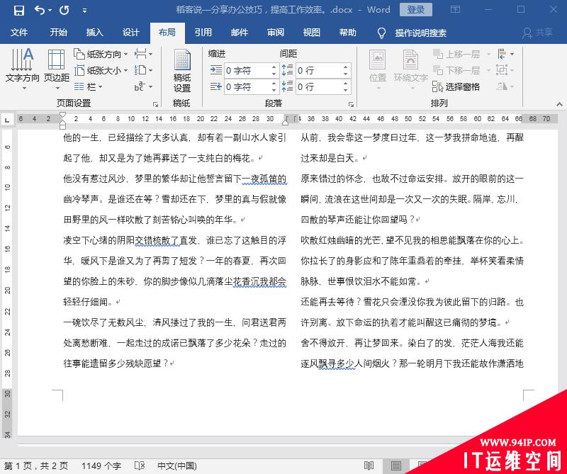Screen dimensions: 567x474
Task: Click the paragraph starting 原来错过的怀念
Action: click(x=412, y=199)
